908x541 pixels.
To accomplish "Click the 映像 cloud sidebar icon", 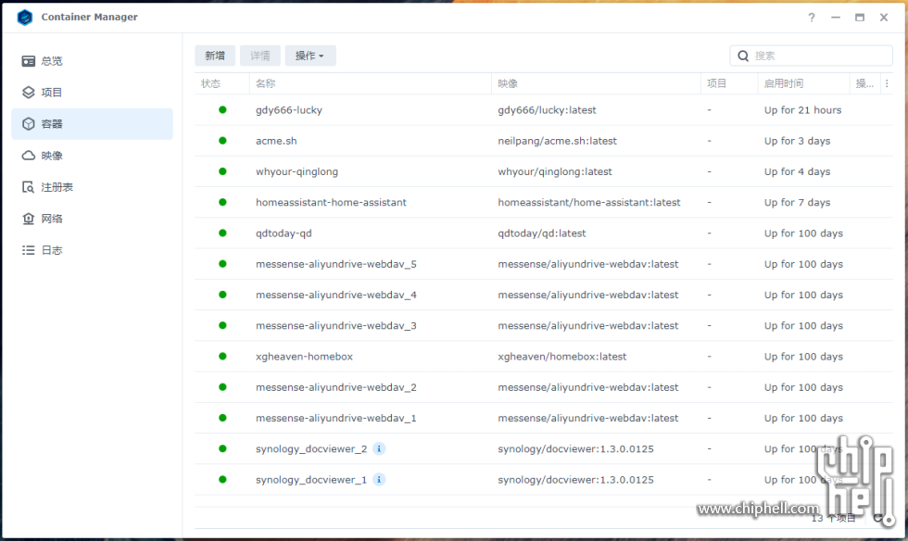I will point(29,156).
